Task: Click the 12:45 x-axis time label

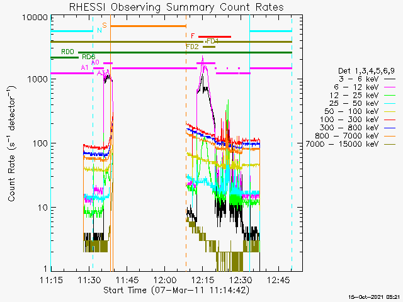Action: (278, 280)
